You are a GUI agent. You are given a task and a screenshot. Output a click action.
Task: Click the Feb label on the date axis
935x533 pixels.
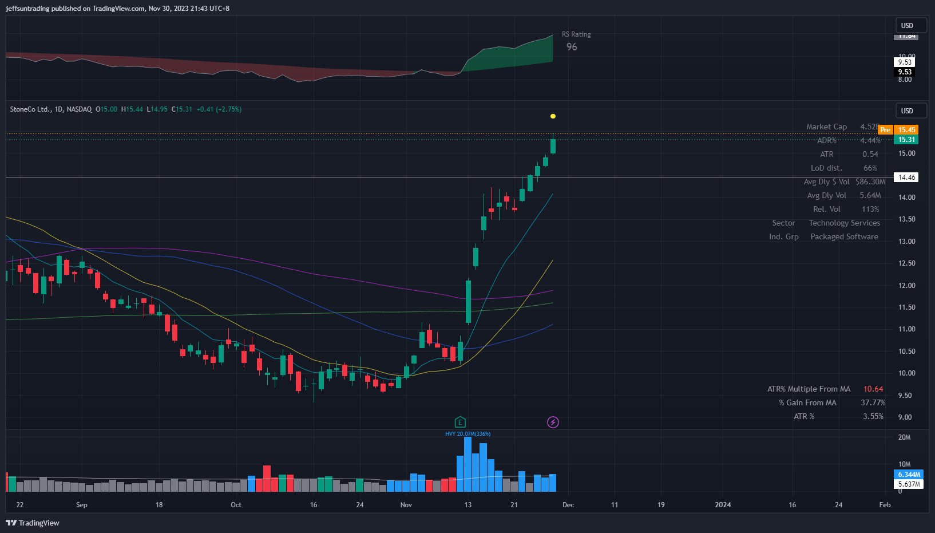tap(885, 505)
